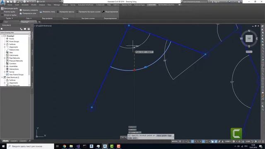Screen dimensions: 265x149
Task: Click the command line input field
Action: (151, 137)
